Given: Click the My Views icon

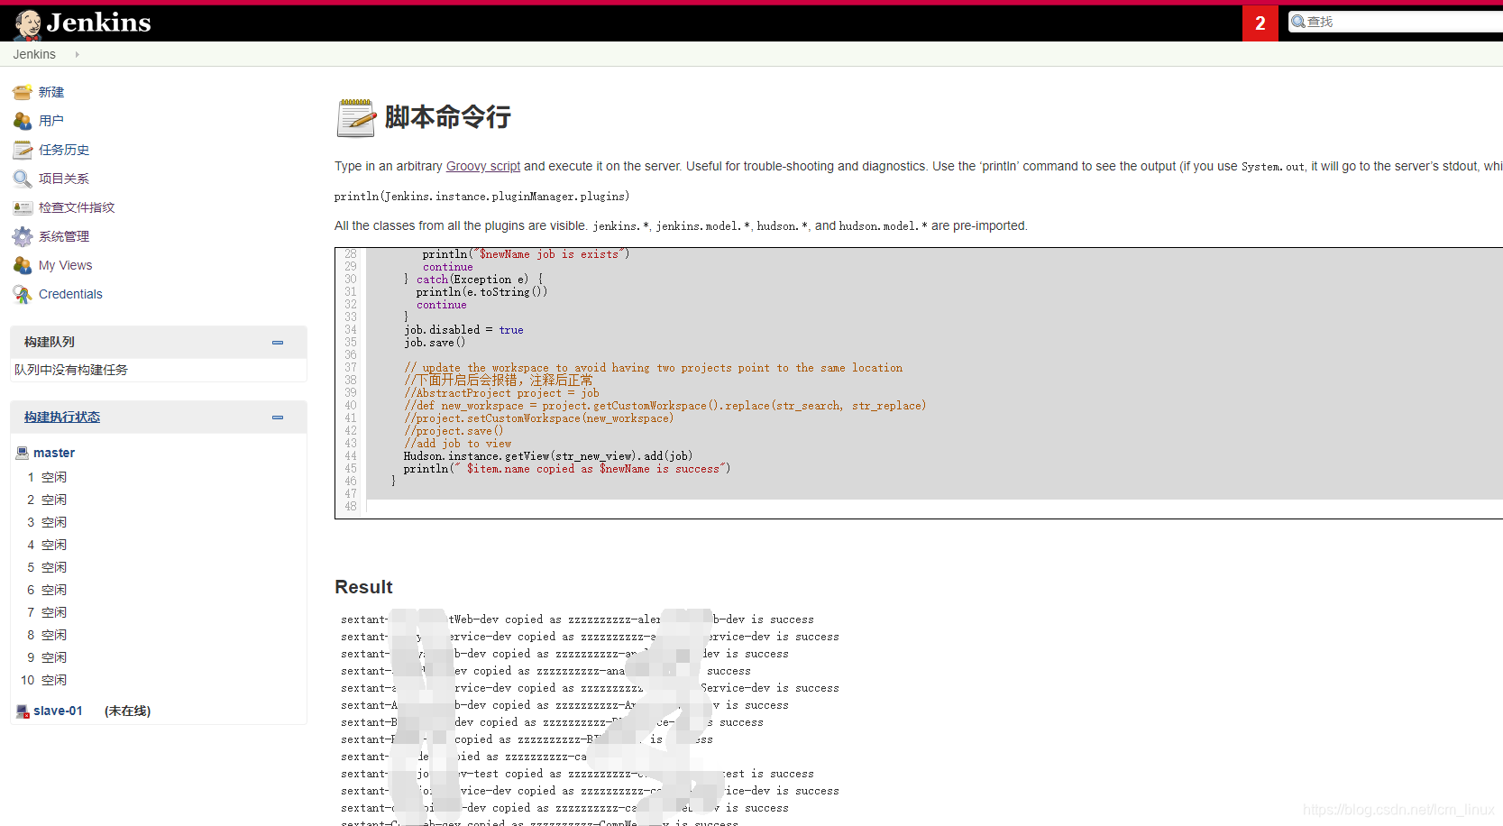Looking at the screenshot, I should click(23, 265).
